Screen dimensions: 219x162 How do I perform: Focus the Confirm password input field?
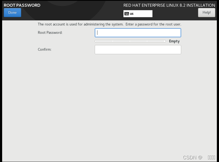pyautogui.click(x=138, y=50)
